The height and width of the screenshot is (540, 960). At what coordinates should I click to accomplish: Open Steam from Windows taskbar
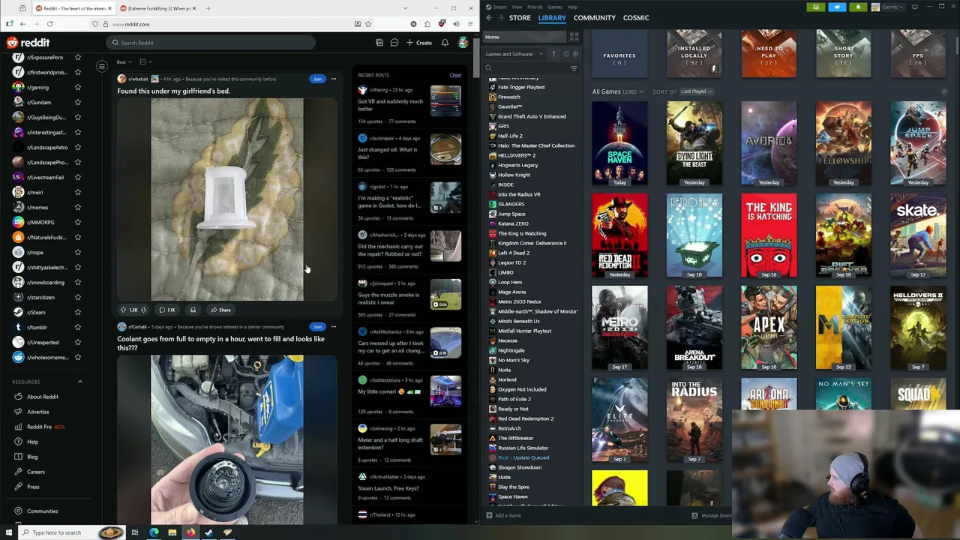point(208,532)
